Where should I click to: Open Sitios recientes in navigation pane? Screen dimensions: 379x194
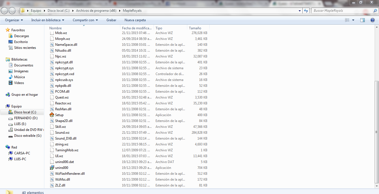[25, 48]
